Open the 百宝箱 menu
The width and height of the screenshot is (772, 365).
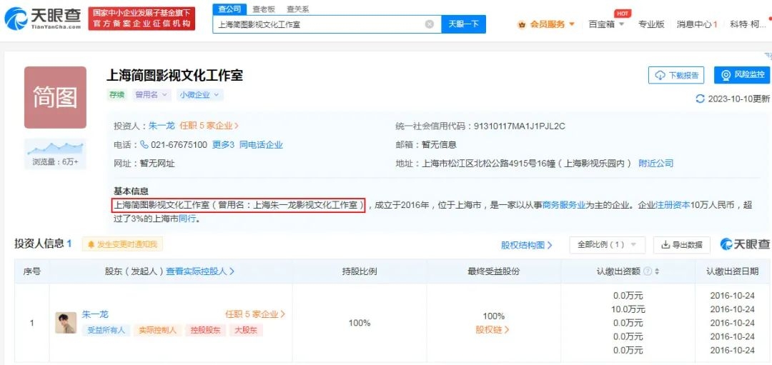click(606, 24)
